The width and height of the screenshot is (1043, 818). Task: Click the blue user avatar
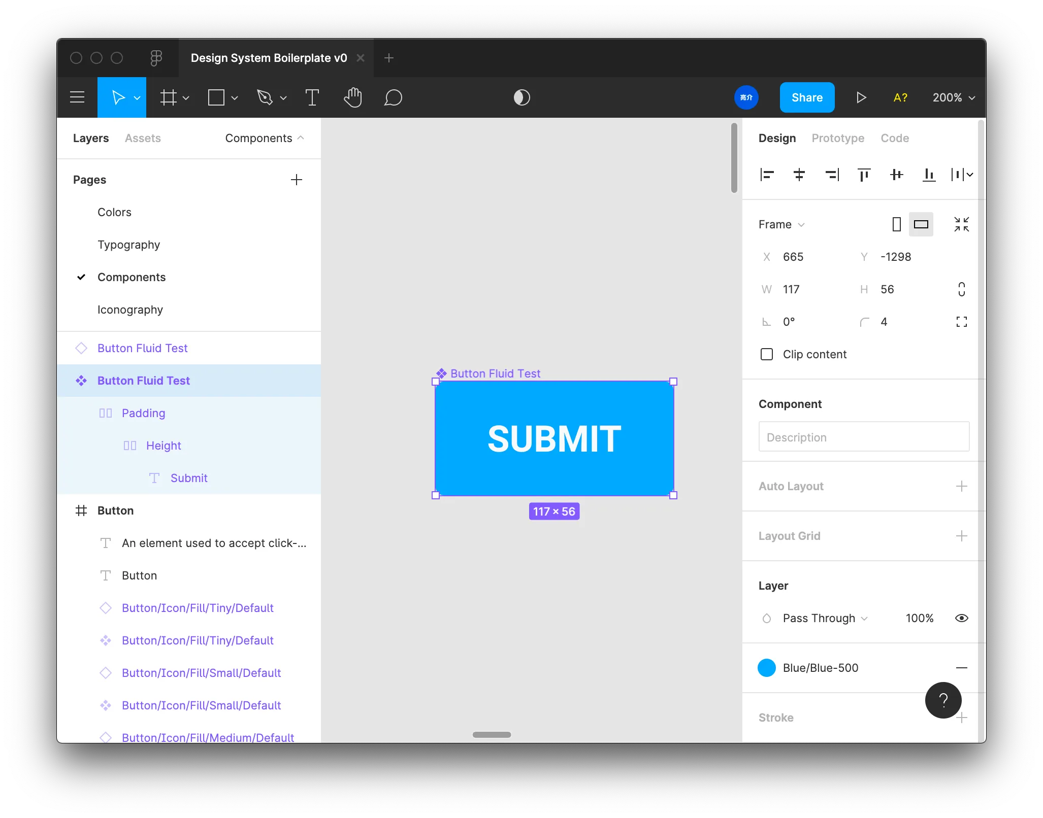pyautogui.click(x=746, y=97)
